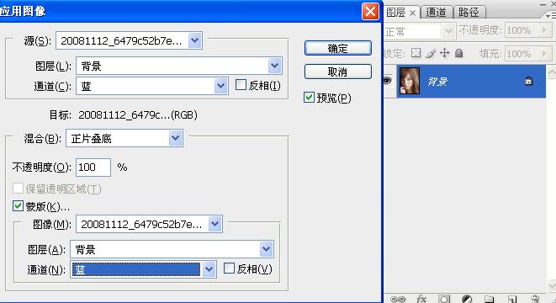Click the Delete layer trash icon
Image resolution: width=556 pixels, height=303 pixels.
(535, 299)
